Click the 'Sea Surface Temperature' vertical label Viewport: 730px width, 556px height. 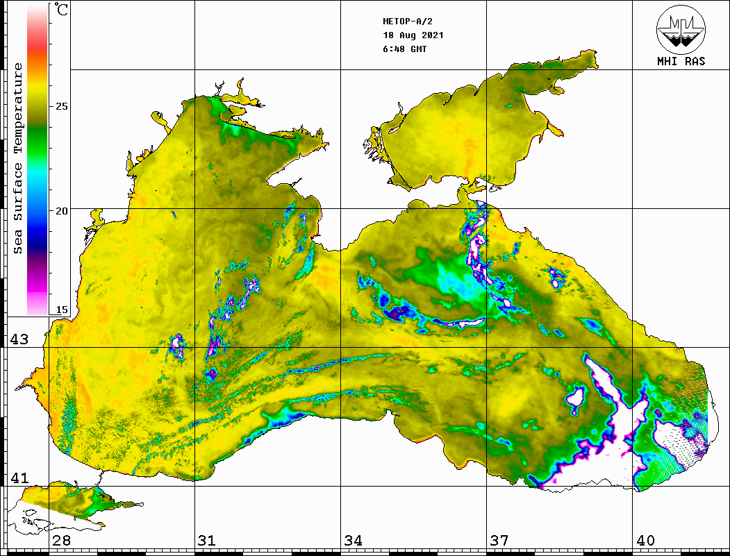pyautogui.click(x=17, y=158)
